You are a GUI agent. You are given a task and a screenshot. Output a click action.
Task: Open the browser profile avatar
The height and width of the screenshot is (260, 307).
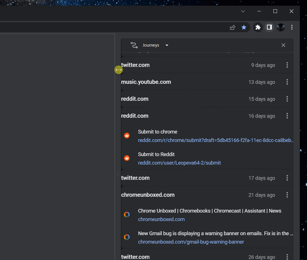pos(280,27)
